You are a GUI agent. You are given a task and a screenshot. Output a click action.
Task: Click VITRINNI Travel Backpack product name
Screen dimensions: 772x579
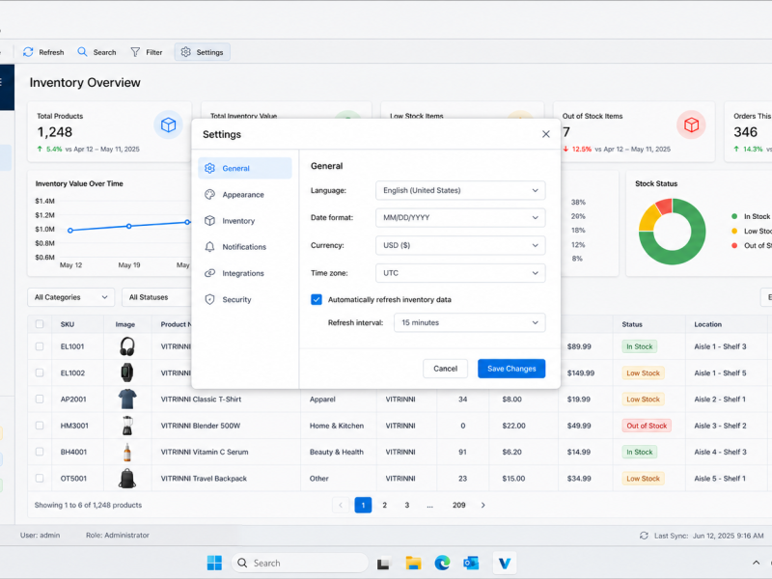[204, 479]
